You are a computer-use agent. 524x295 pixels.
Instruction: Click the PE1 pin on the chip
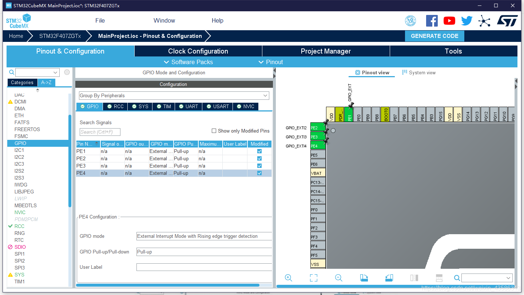pos(349,114)
